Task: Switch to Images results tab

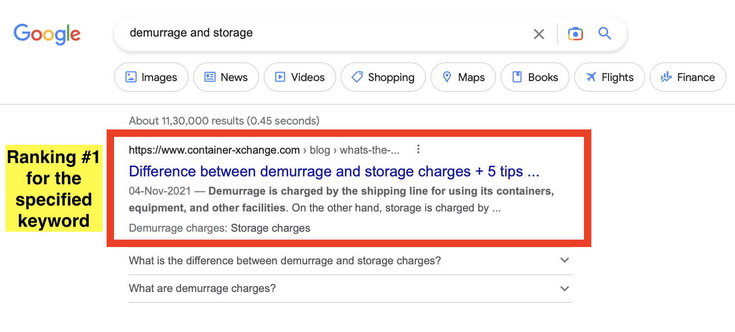Action: click(151, 78)
